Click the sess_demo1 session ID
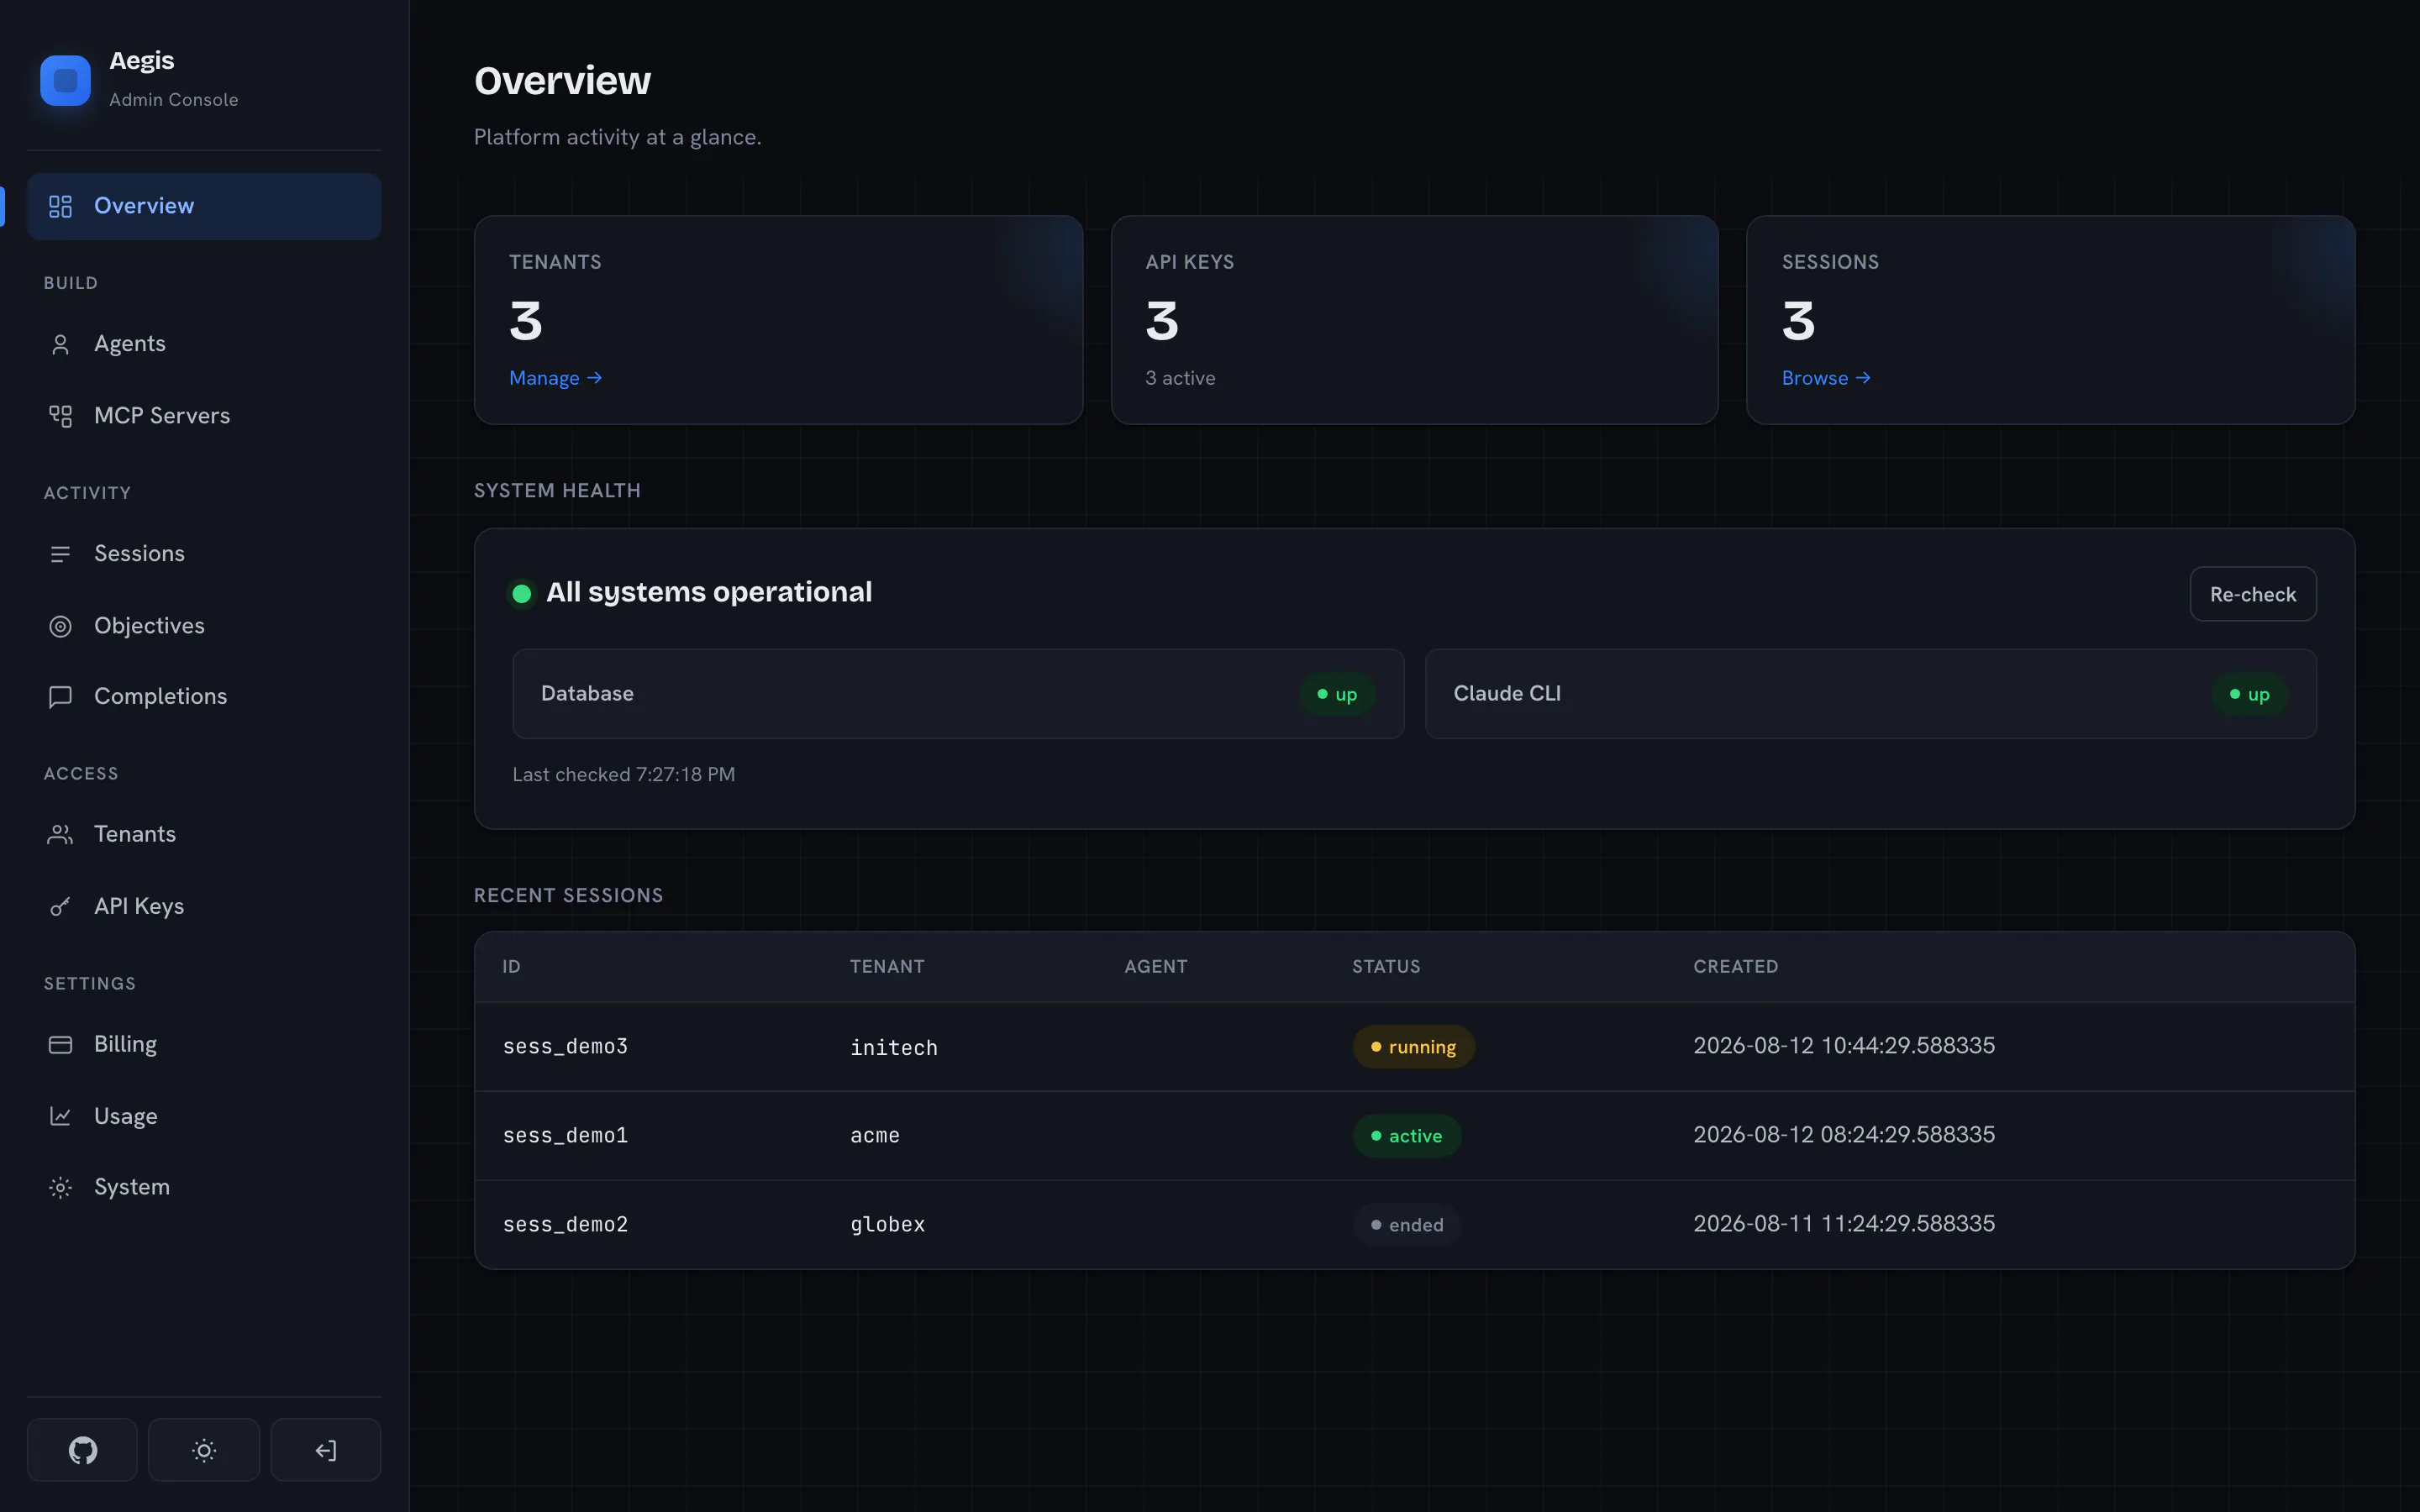The height and width of the screenshot is (1512, 2420). [x=565, y=1135]
